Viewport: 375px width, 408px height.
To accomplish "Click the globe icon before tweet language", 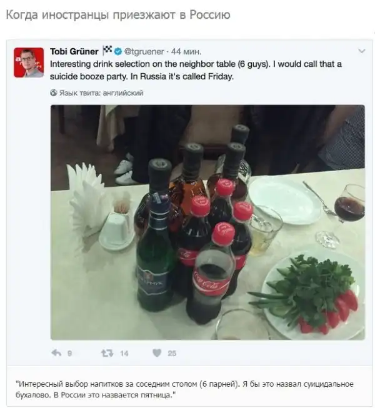I will [x=54, y=92].
